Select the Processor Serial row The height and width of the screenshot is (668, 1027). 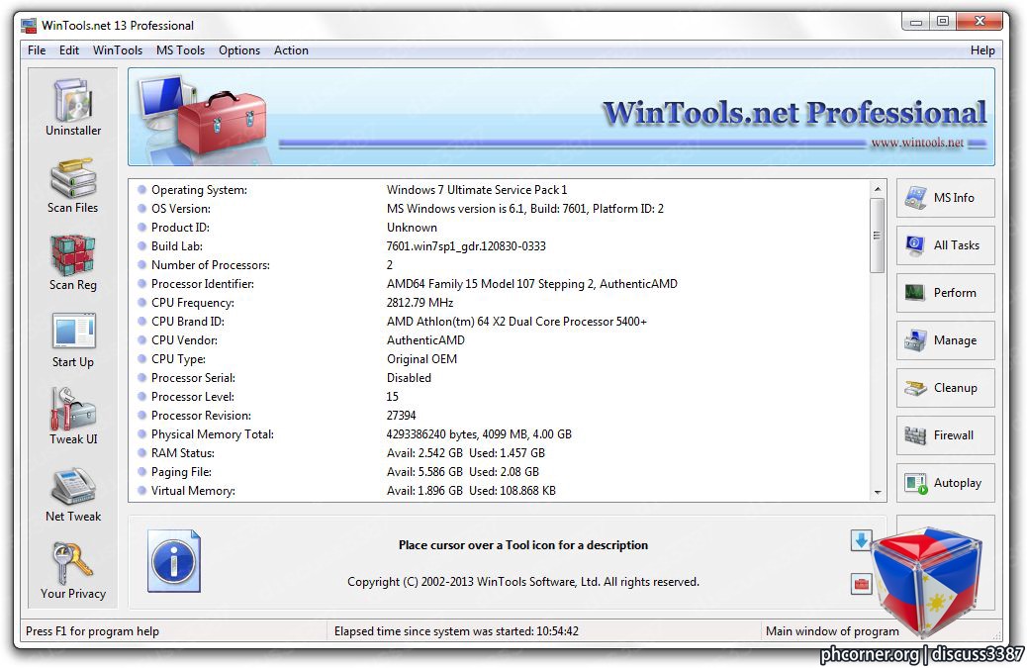pyautogui.click(x=499, y=378)
